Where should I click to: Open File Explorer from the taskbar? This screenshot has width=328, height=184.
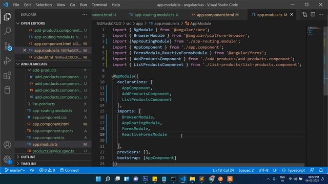pos(192,179)
